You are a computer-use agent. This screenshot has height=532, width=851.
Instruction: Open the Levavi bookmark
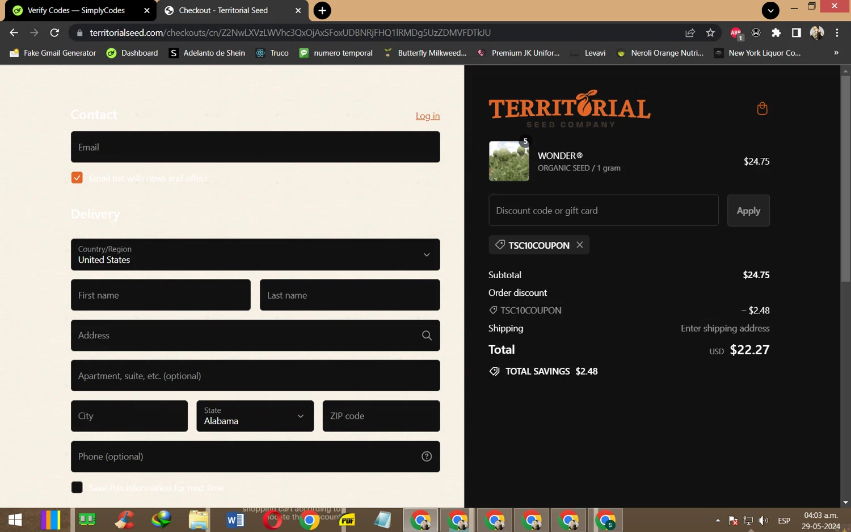coord(588,53)
